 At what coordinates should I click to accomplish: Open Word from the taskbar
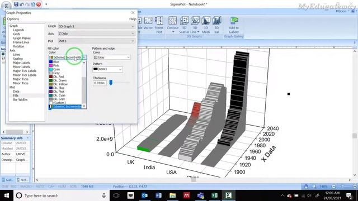pos(158,195)
